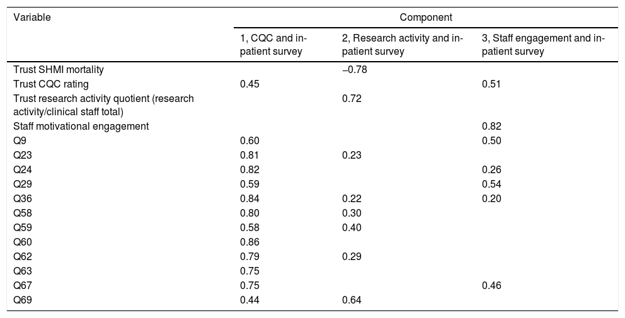Select the "2, Research activity and in-patient survey" header
Screen dimensions: 625x318
point(402,46)
